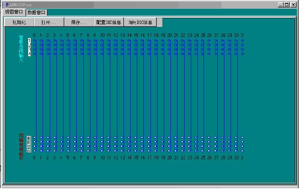Click the 打开... button
Viewport: 299px width, 189px height.
click(49, 22)
